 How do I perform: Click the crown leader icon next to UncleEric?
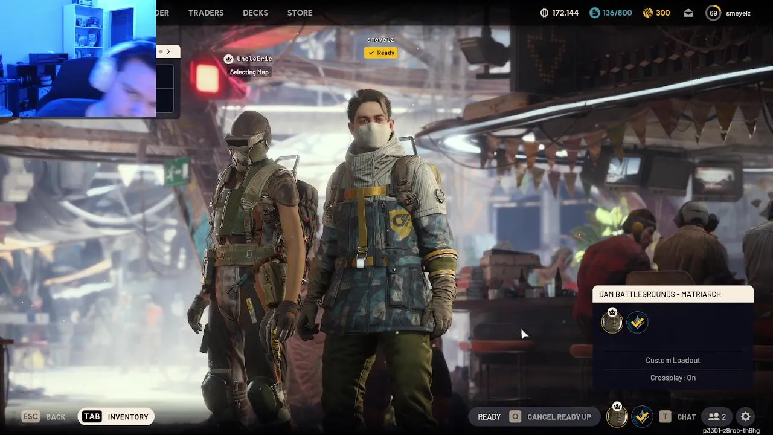coord(228,59)
